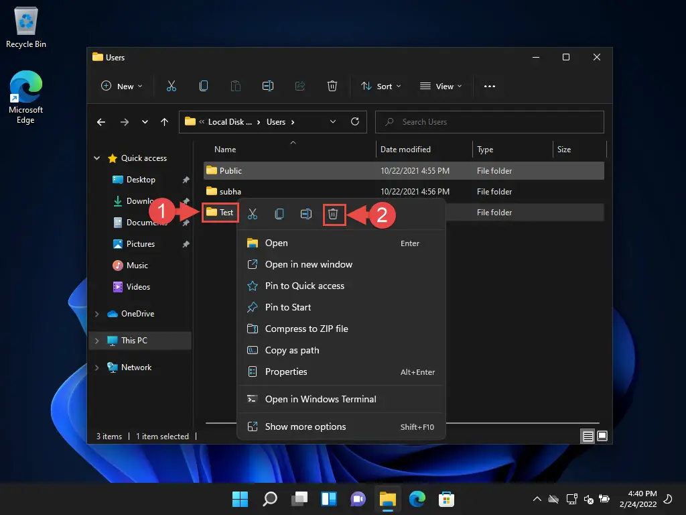Choose Open from the context menu
The width and height of the screenshot is (686, 515).
[341, 243]
